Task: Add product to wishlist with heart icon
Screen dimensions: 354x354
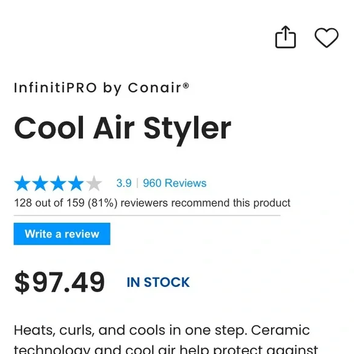Action: pos(327,38)
